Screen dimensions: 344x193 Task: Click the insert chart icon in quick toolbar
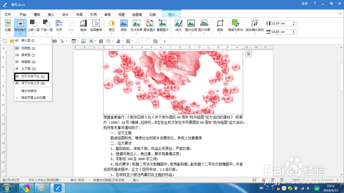pos(118,41)
